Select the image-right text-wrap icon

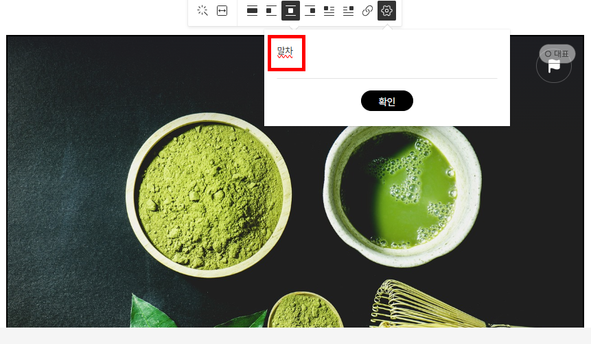pos(348,10)
